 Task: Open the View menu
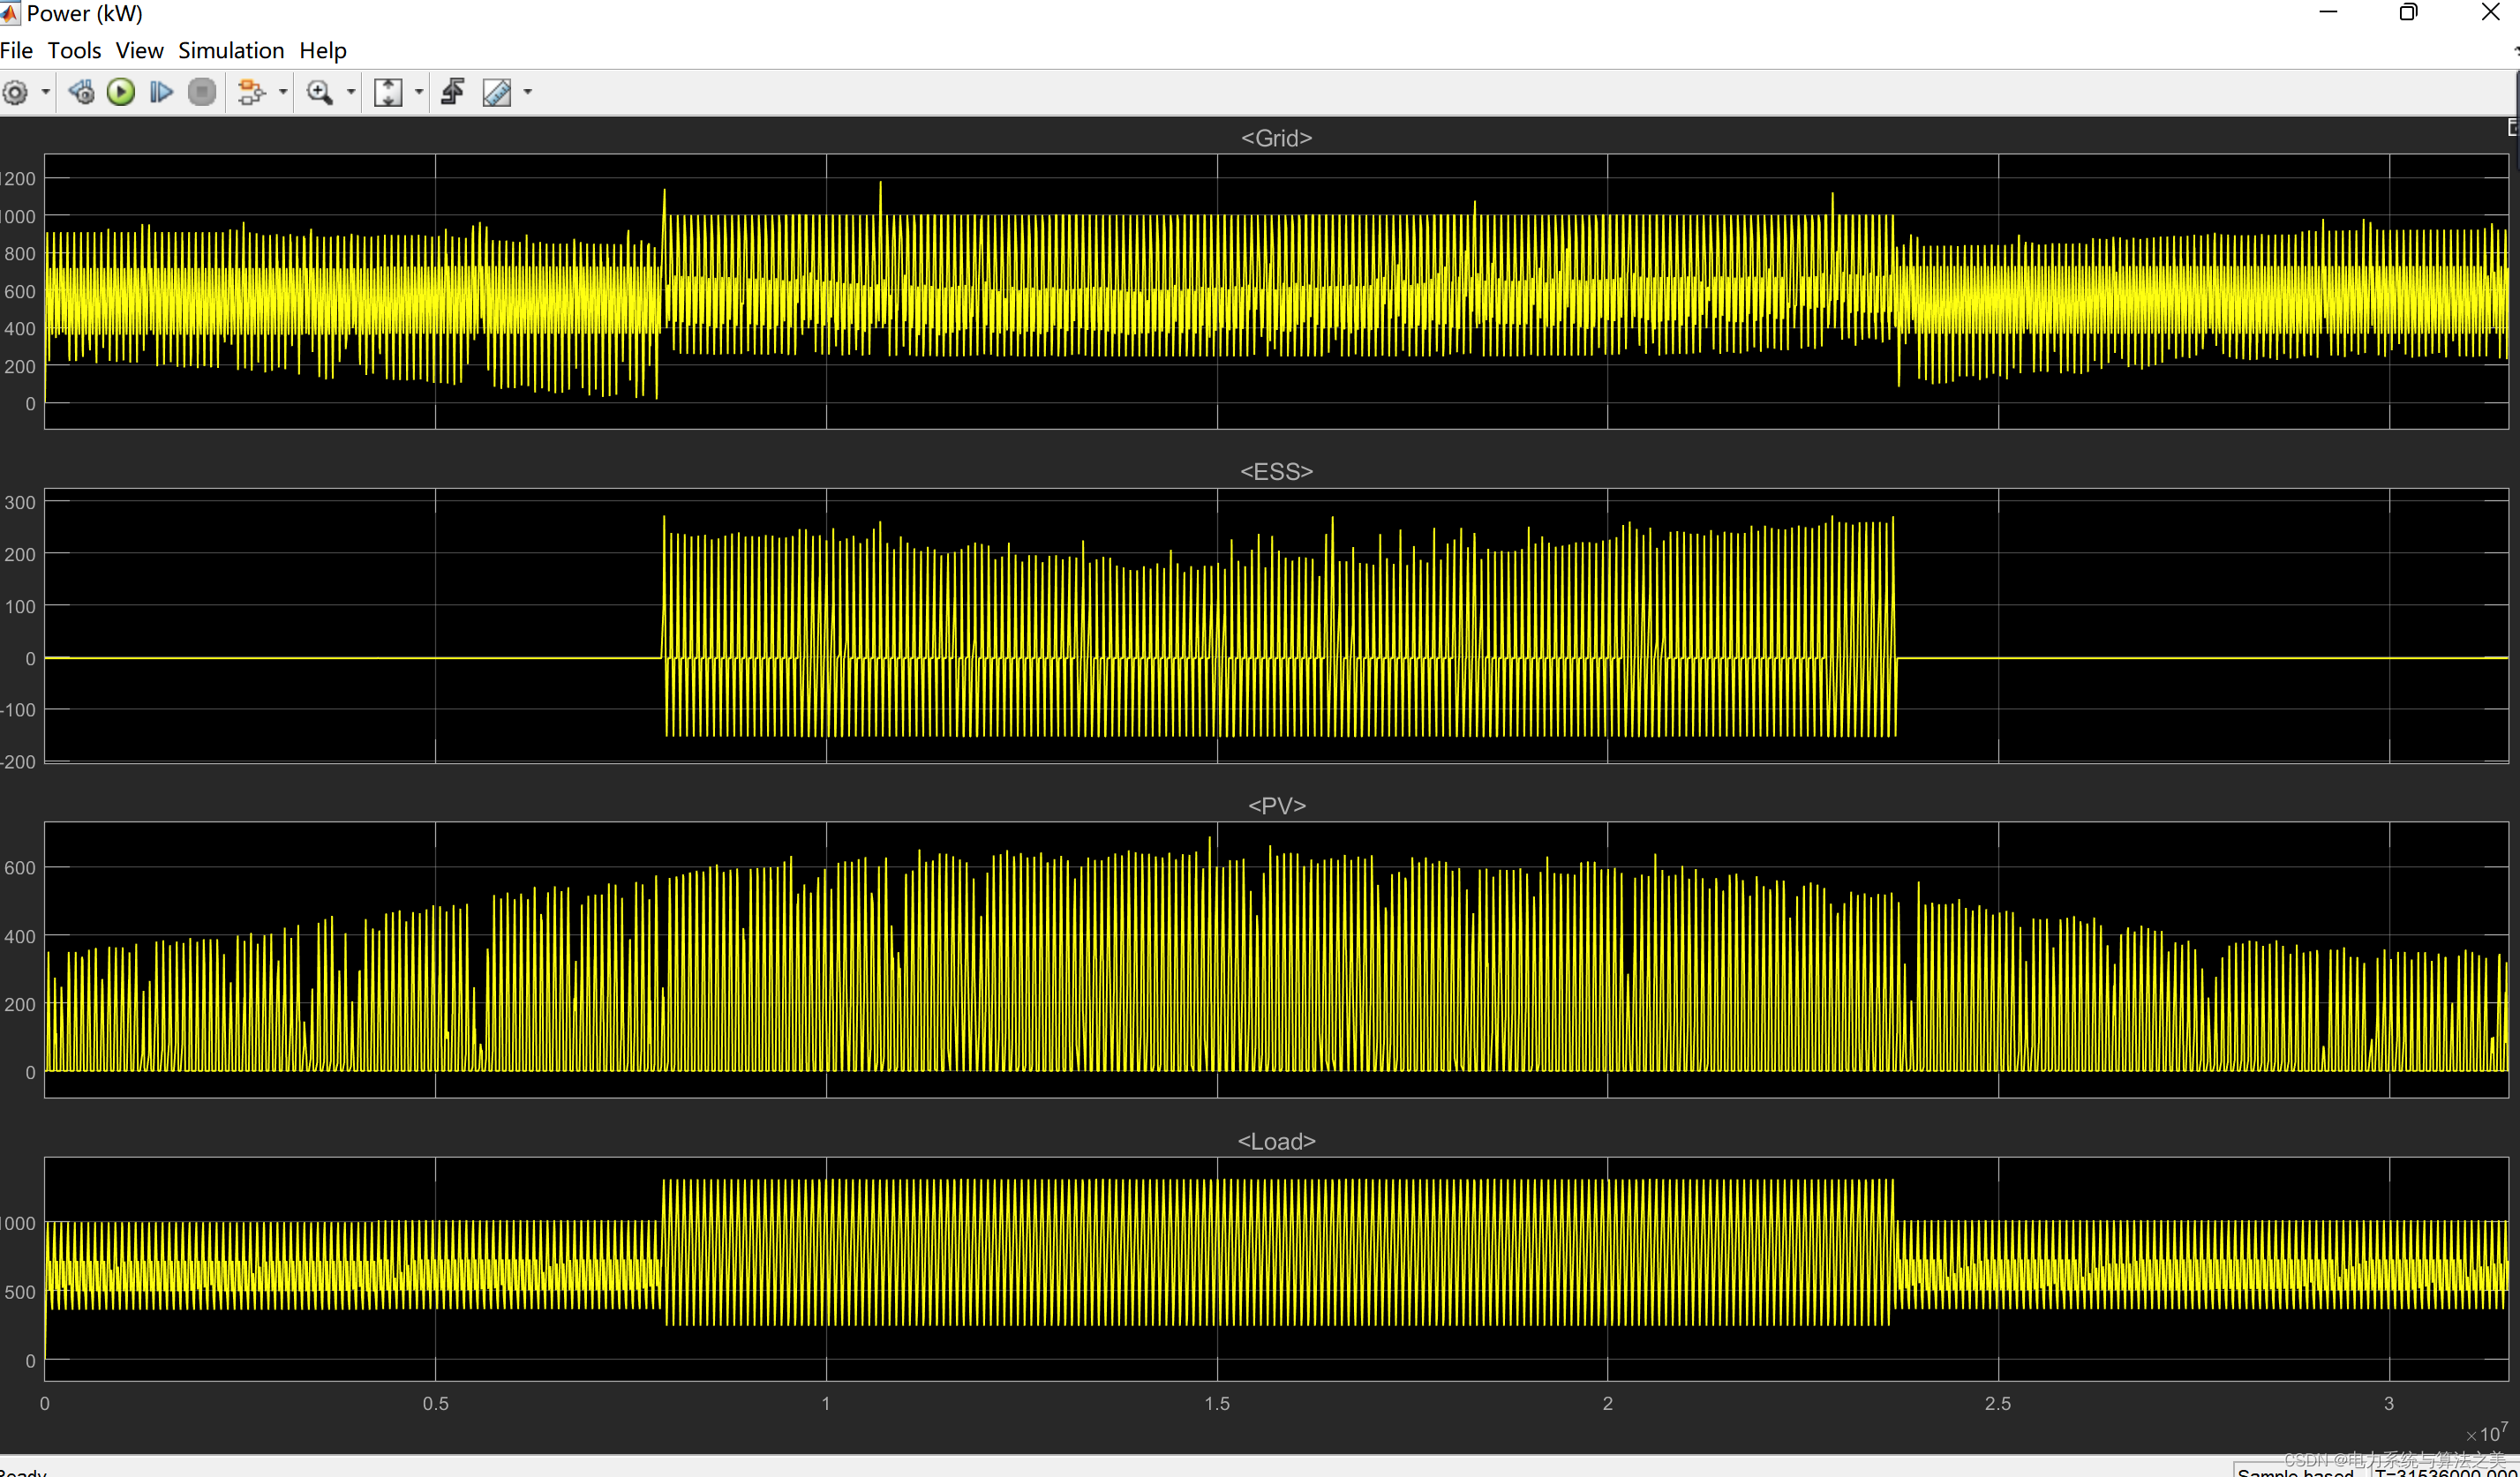[139, 50]
